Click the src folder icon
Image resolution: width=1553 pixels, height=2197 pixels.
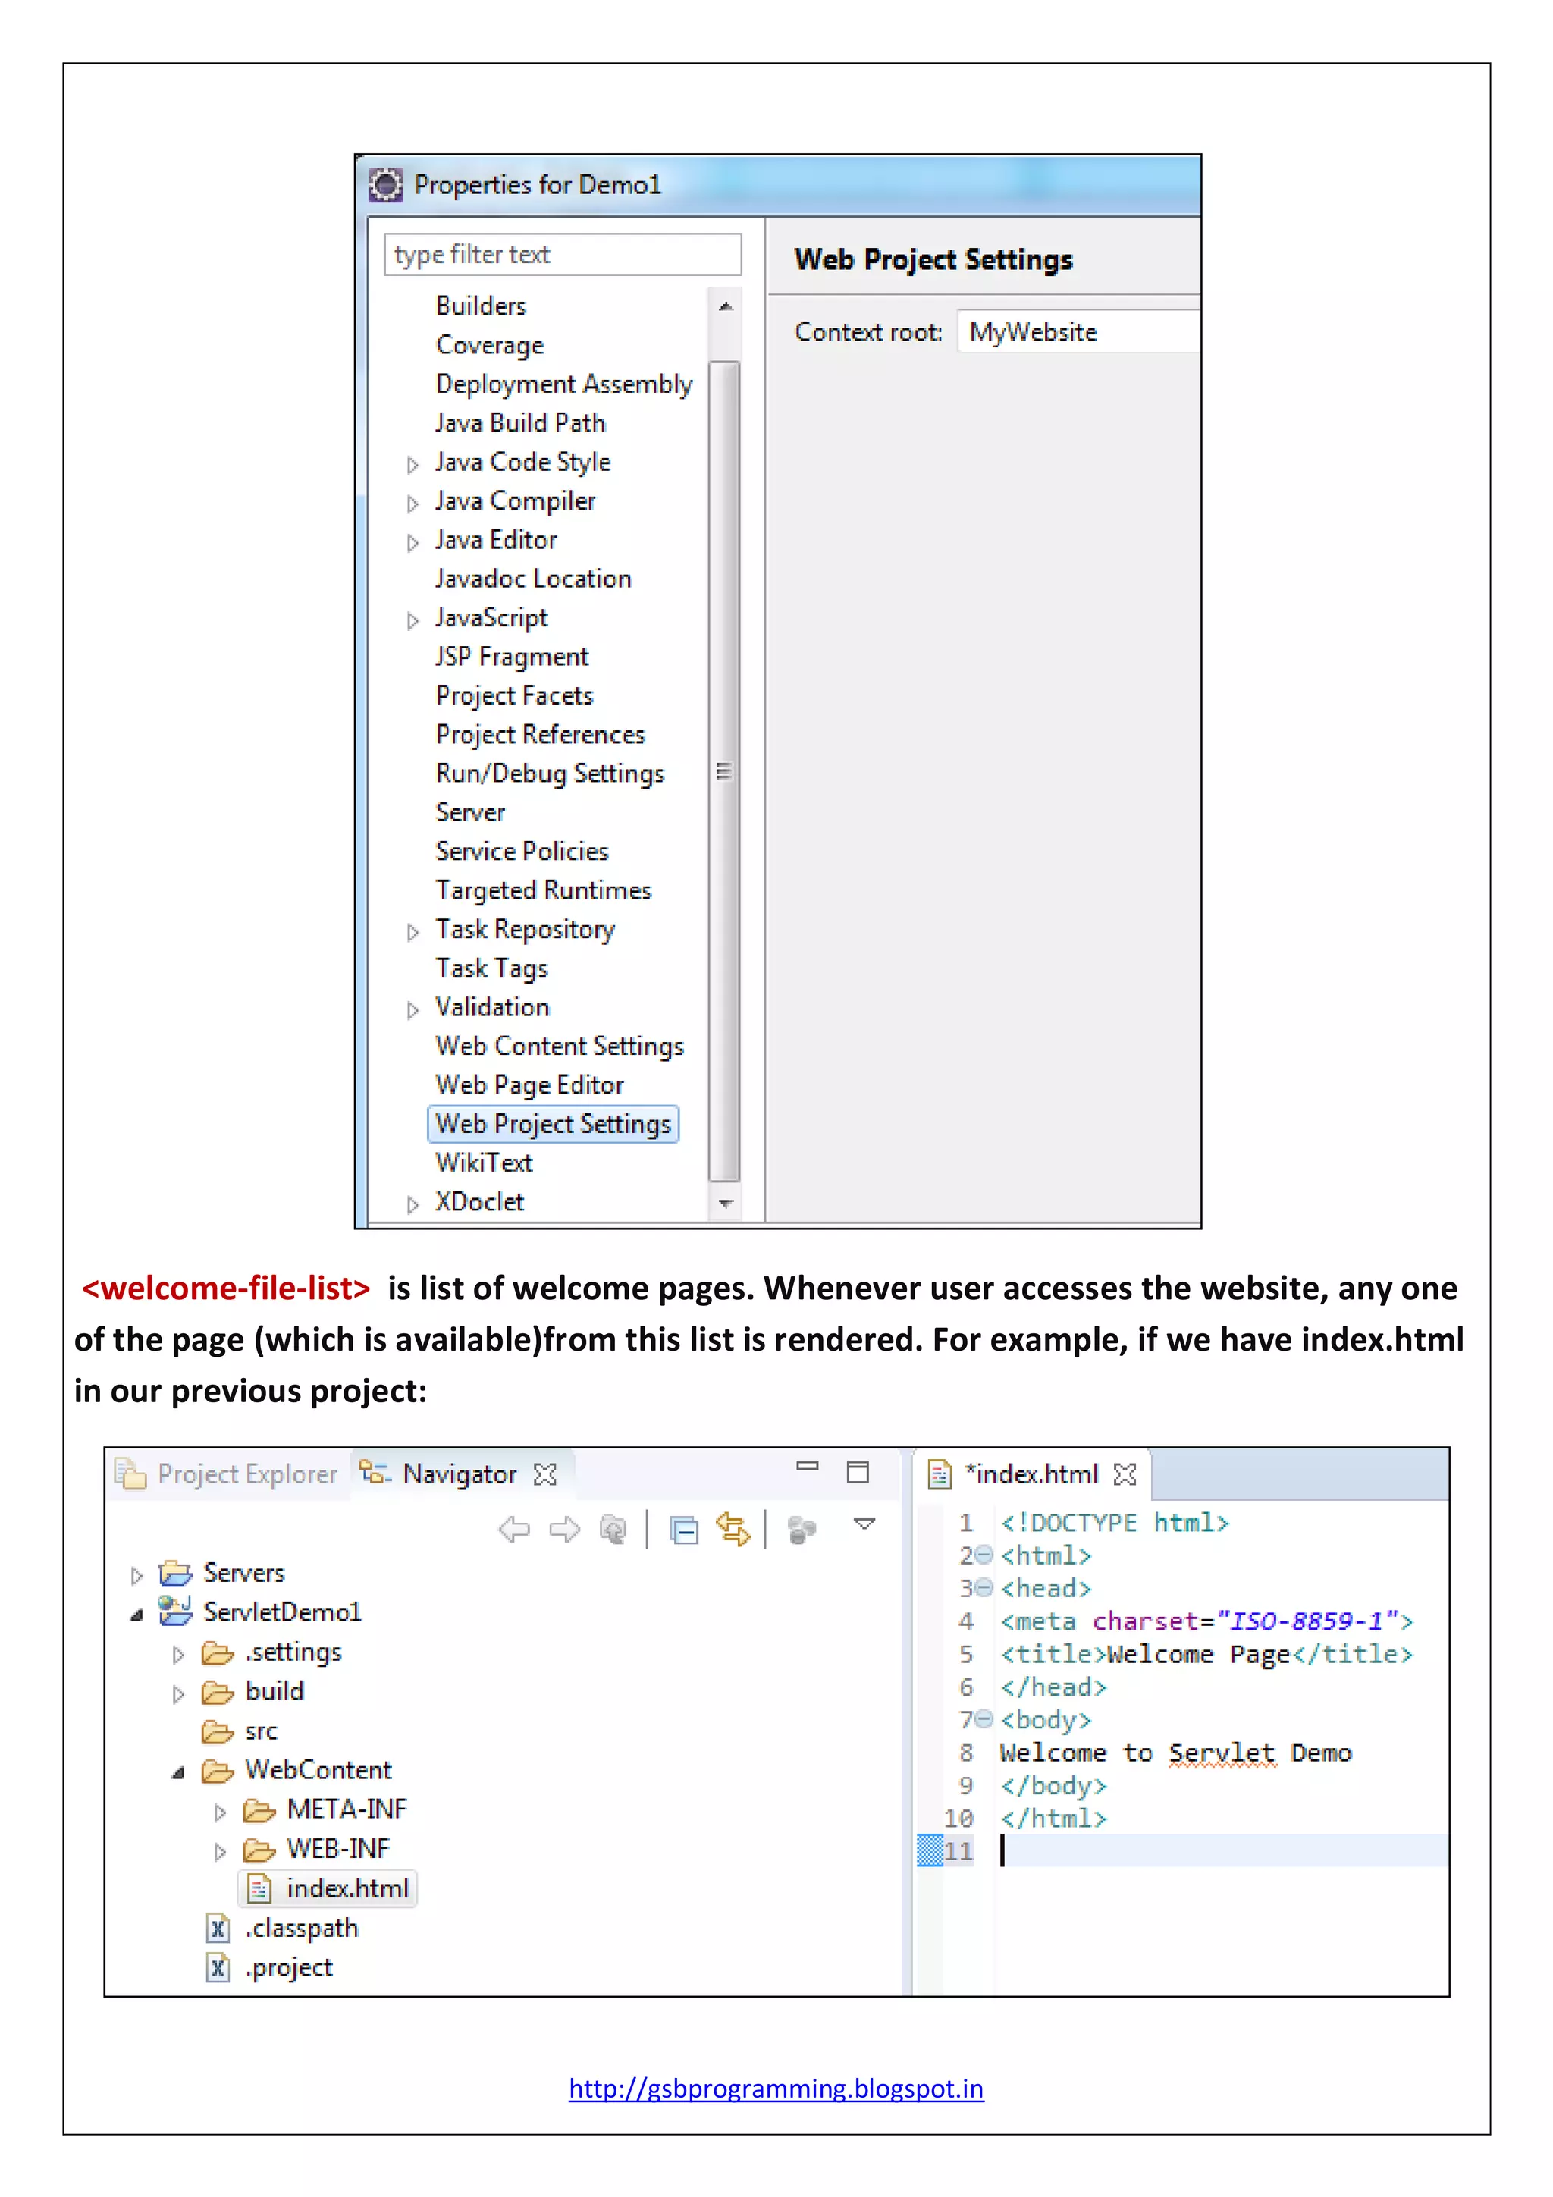(x=218, y=1731)
